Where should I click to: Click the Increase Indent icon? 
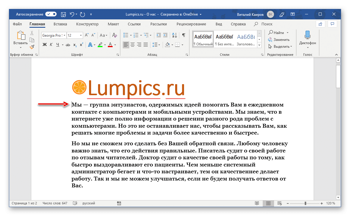click(166, 35)
